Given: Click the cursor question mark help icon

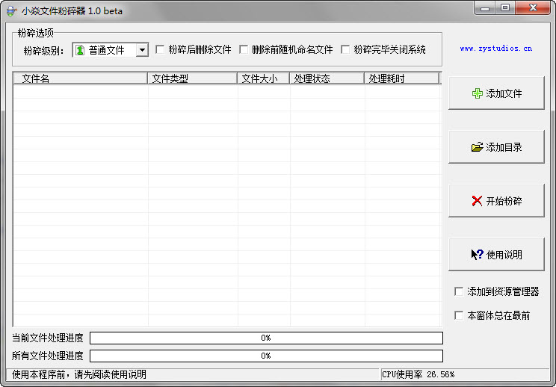Looking at the screenshot, I should click(478, 255).
